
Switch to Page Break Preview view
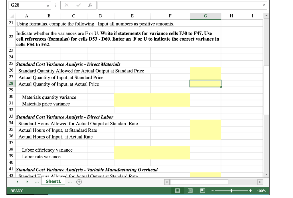pyautogui.click(x=202, y=191)
